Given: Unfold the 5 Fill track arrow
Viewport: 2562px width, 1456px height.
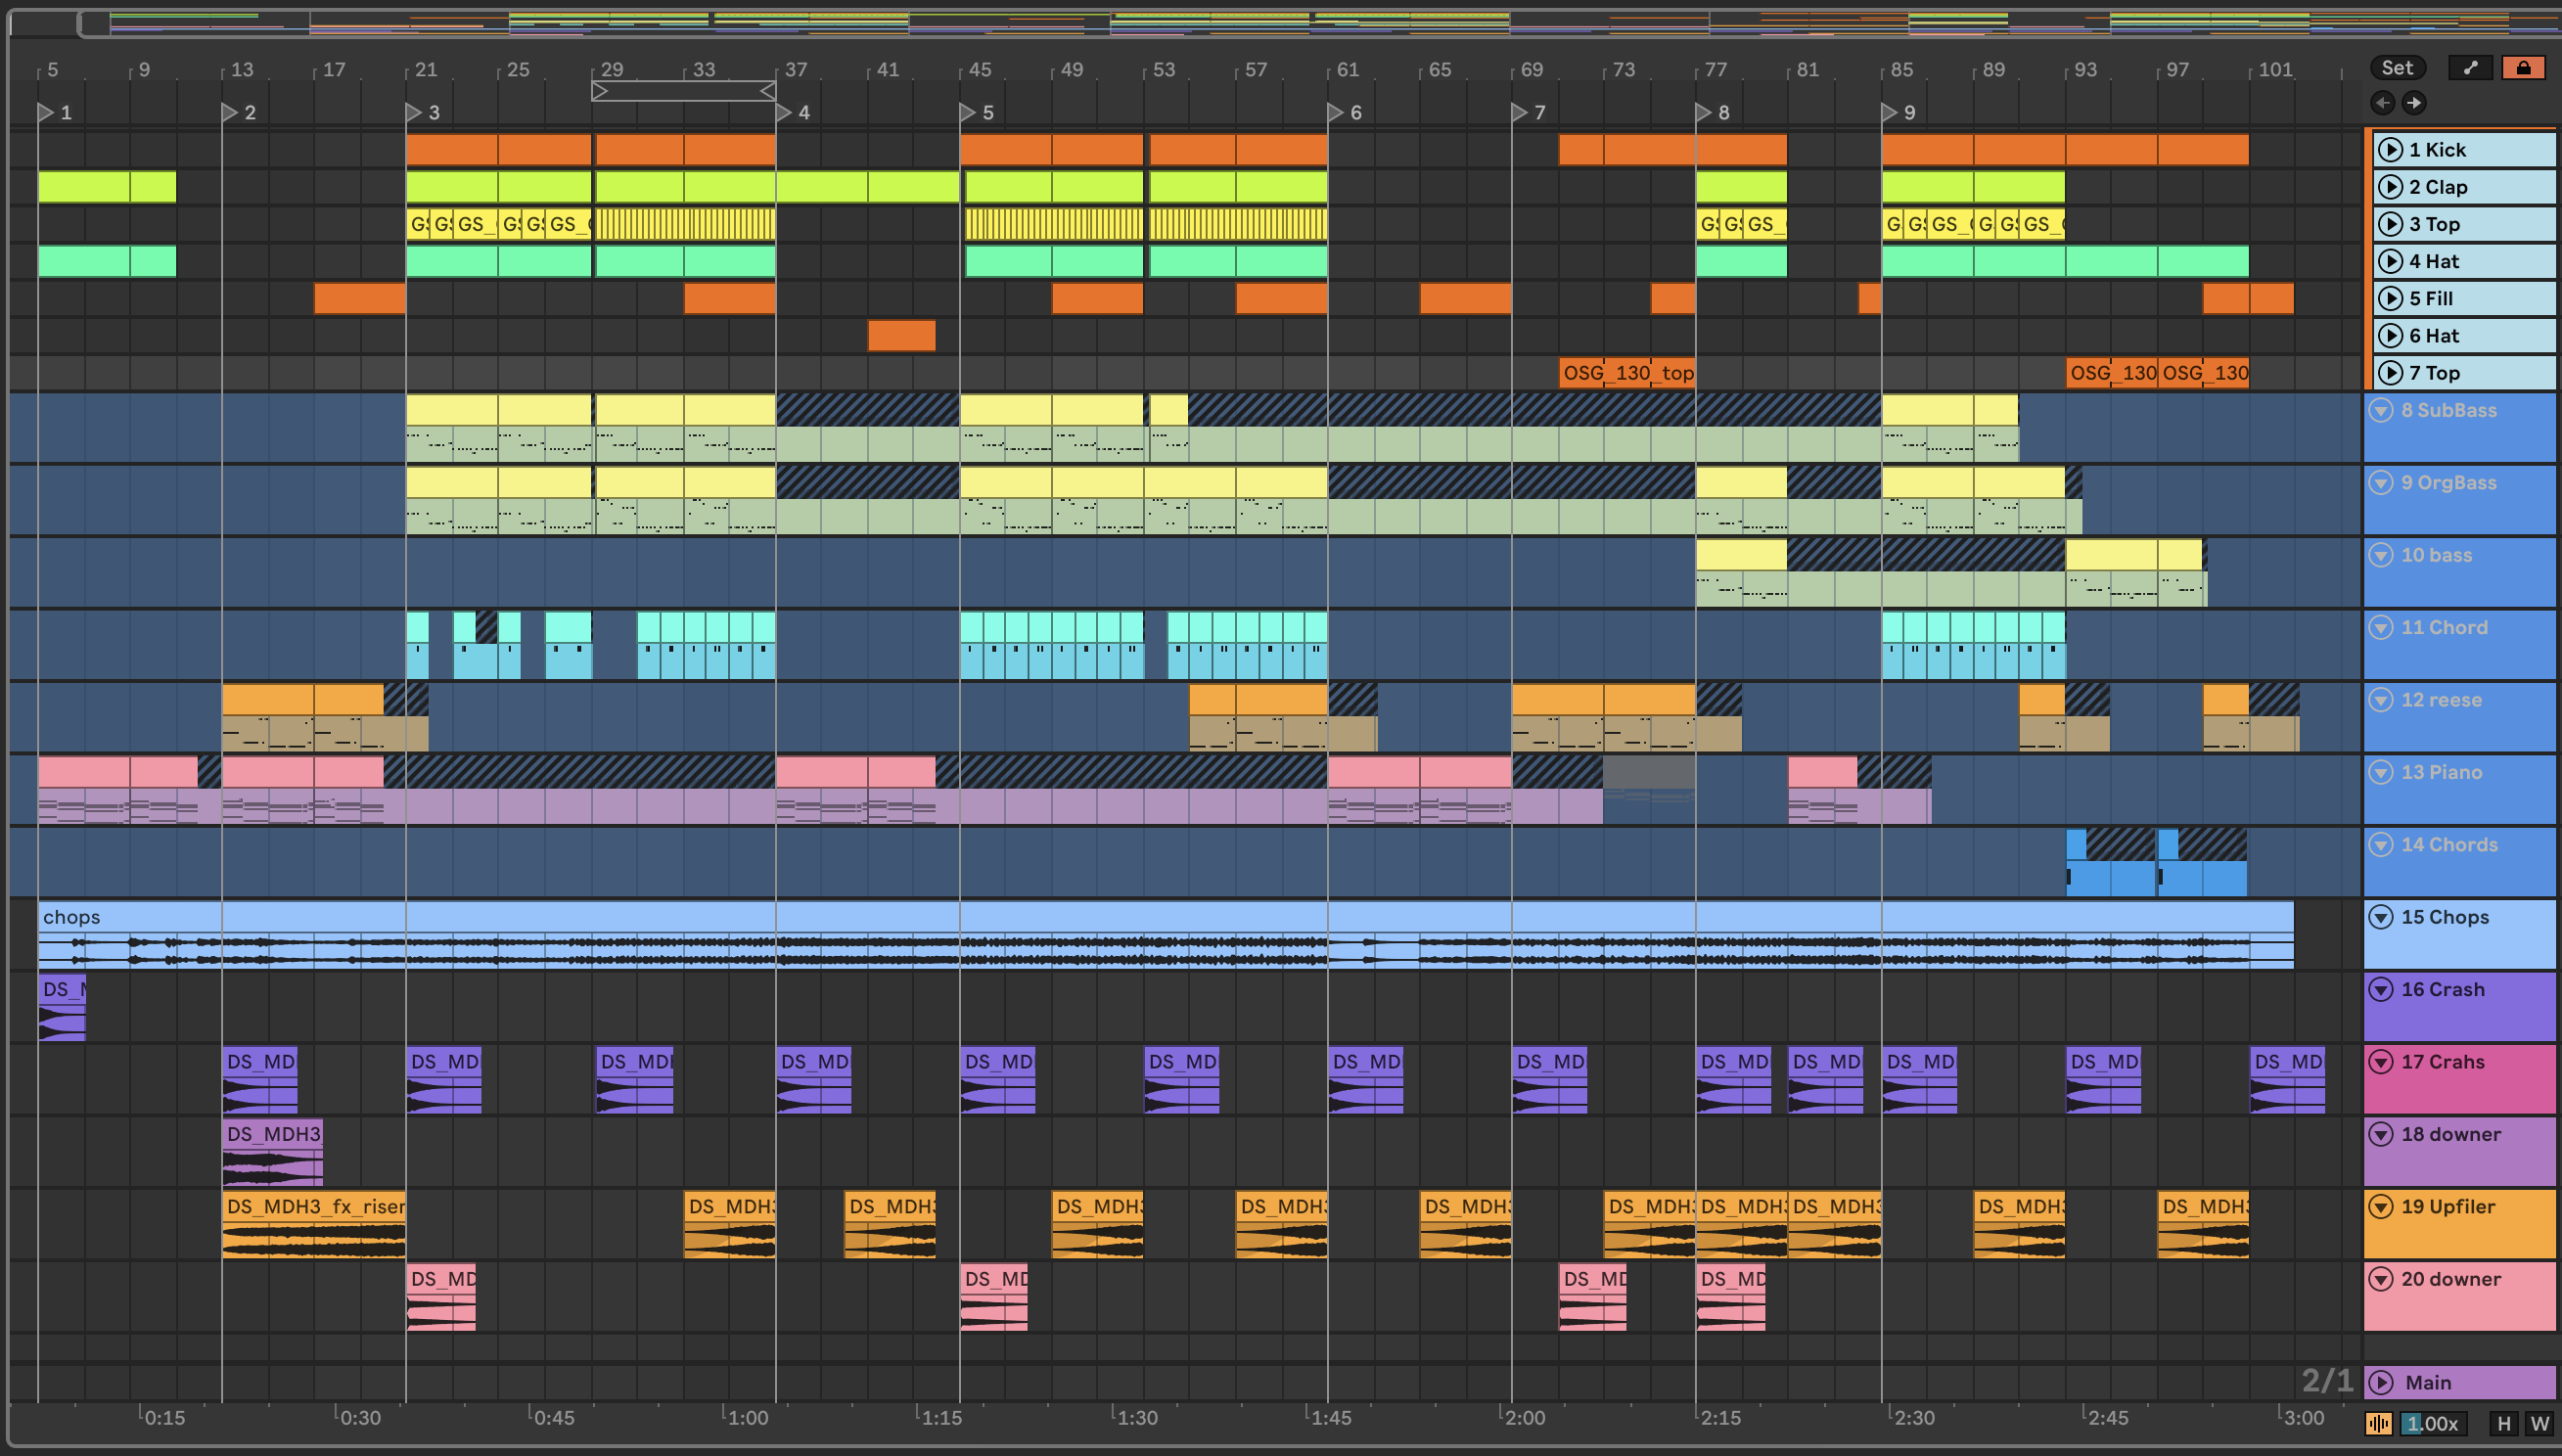Looking at the screenshot, I should coord(2390,298).
